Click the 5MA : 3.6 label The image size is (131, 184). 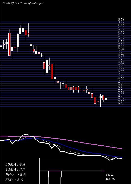[x=14, y=180]
